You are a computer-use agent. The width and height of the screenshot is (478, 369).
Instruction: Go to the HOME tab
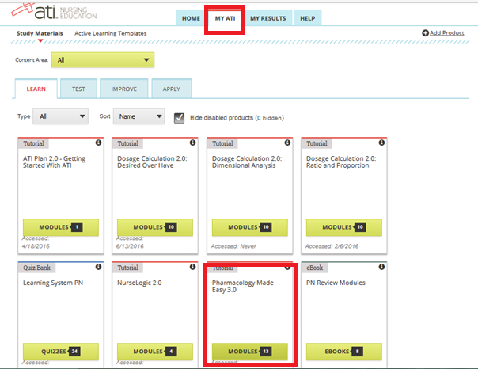point(191,18)
